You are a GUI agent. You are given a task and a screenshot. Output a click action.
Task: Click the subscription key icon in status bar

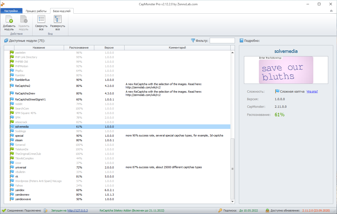coord(220,210)
